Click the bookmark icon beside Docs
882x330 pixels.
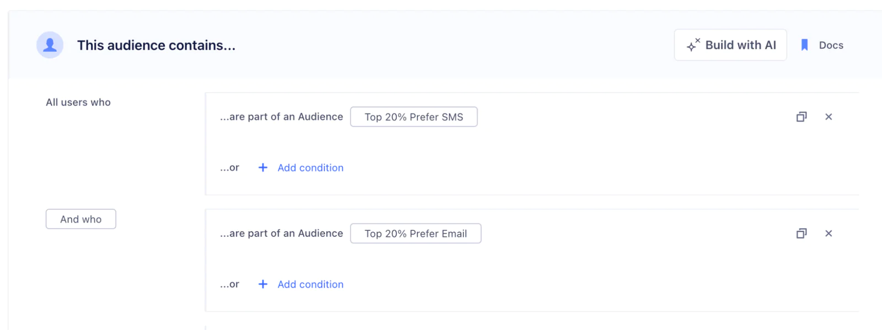pyautogui.click(x=804, y=45)
